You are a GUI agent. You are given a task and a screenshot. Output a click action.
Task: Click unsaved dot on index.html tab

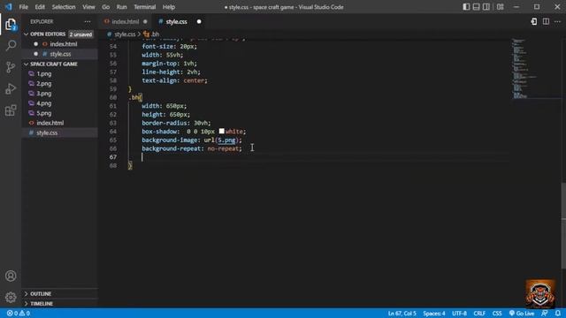[145, 21]
